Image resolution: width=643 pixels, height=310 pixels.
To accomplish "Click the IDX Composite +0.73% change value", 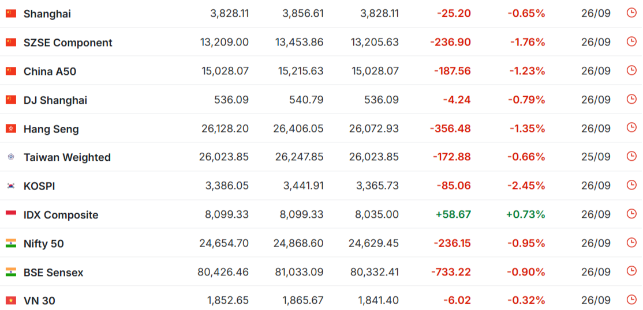I will pyautogui.click(x=526, y=214).
